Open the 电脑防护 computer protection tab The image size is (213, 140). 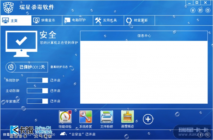pyautogui.click(x=78, y=20)
